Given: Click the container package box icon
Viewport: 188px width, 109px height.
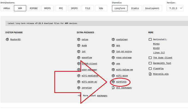Looking at the screenshot, I should point(113,39).
